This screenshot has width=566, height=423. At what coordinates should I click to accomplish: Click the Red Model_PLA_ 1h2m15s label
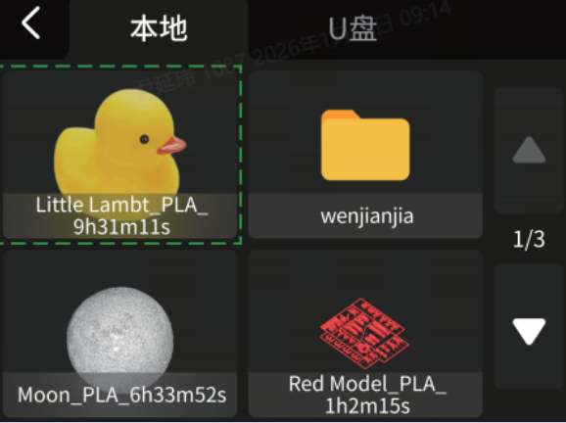[367, 395]
